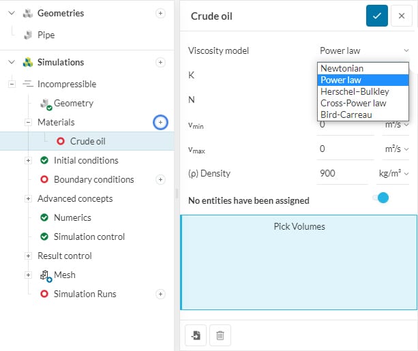This screenshot has width=418, height=351.
Task: Close the Crude oil panel
Action: coord(402,16)
